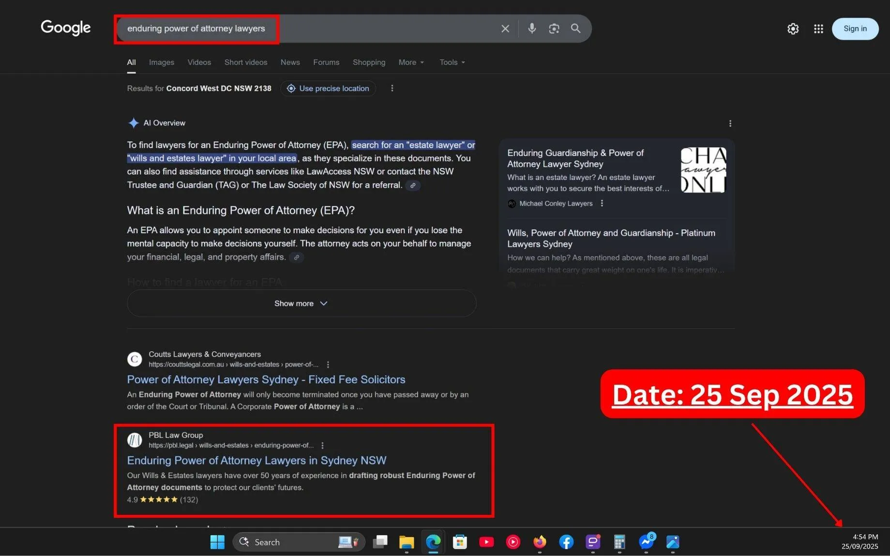The width and height of the screenshot is (890, 556).
Task: Click the AI Overview sparkle icon
Action: click(133, 122)
